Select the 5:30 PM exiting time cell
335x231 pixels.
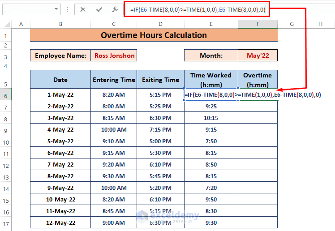pos(160,153)
